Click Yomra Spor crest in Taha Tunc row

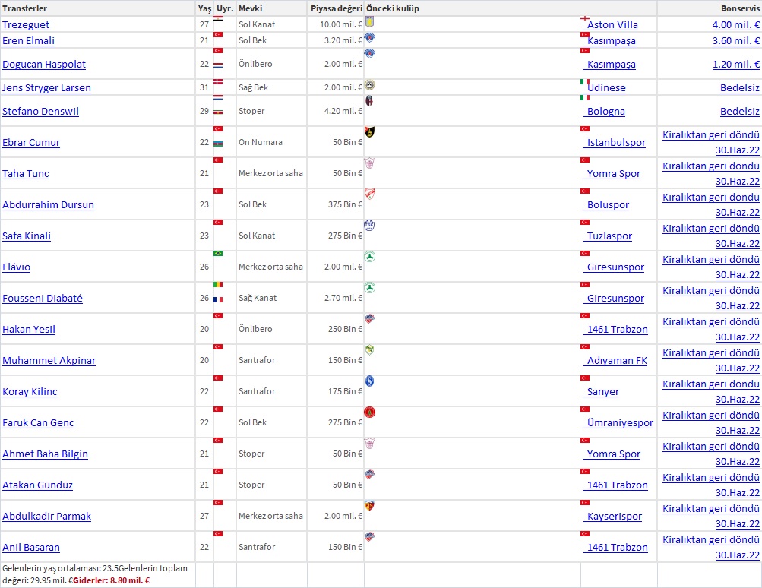[369, 163]
